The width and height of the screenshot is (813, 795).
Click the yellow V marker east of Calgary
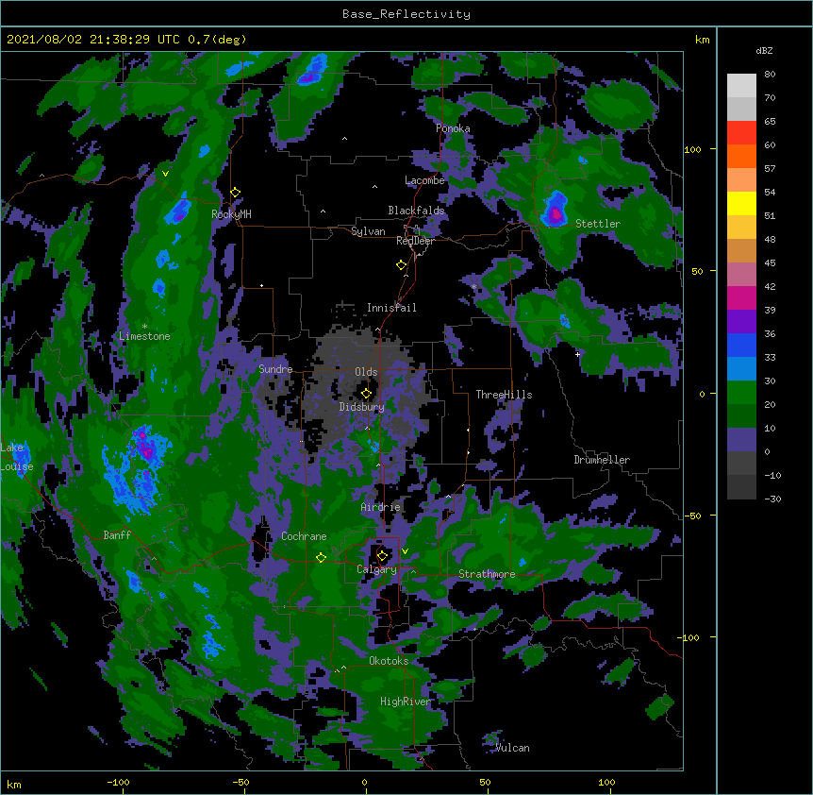[x=405, y=551]
